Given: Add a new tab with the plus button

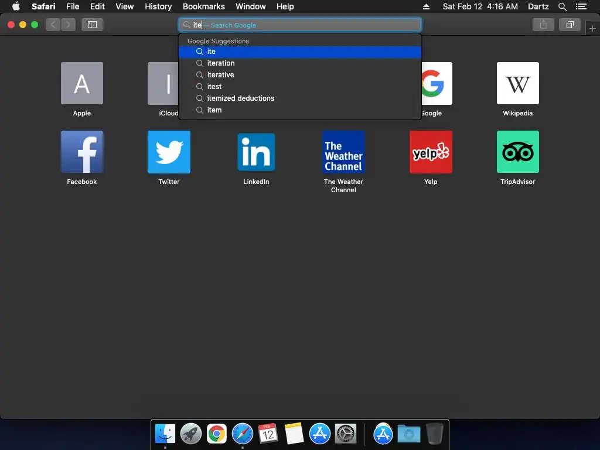Looking at the screenshot, I should tap(592, 28).
